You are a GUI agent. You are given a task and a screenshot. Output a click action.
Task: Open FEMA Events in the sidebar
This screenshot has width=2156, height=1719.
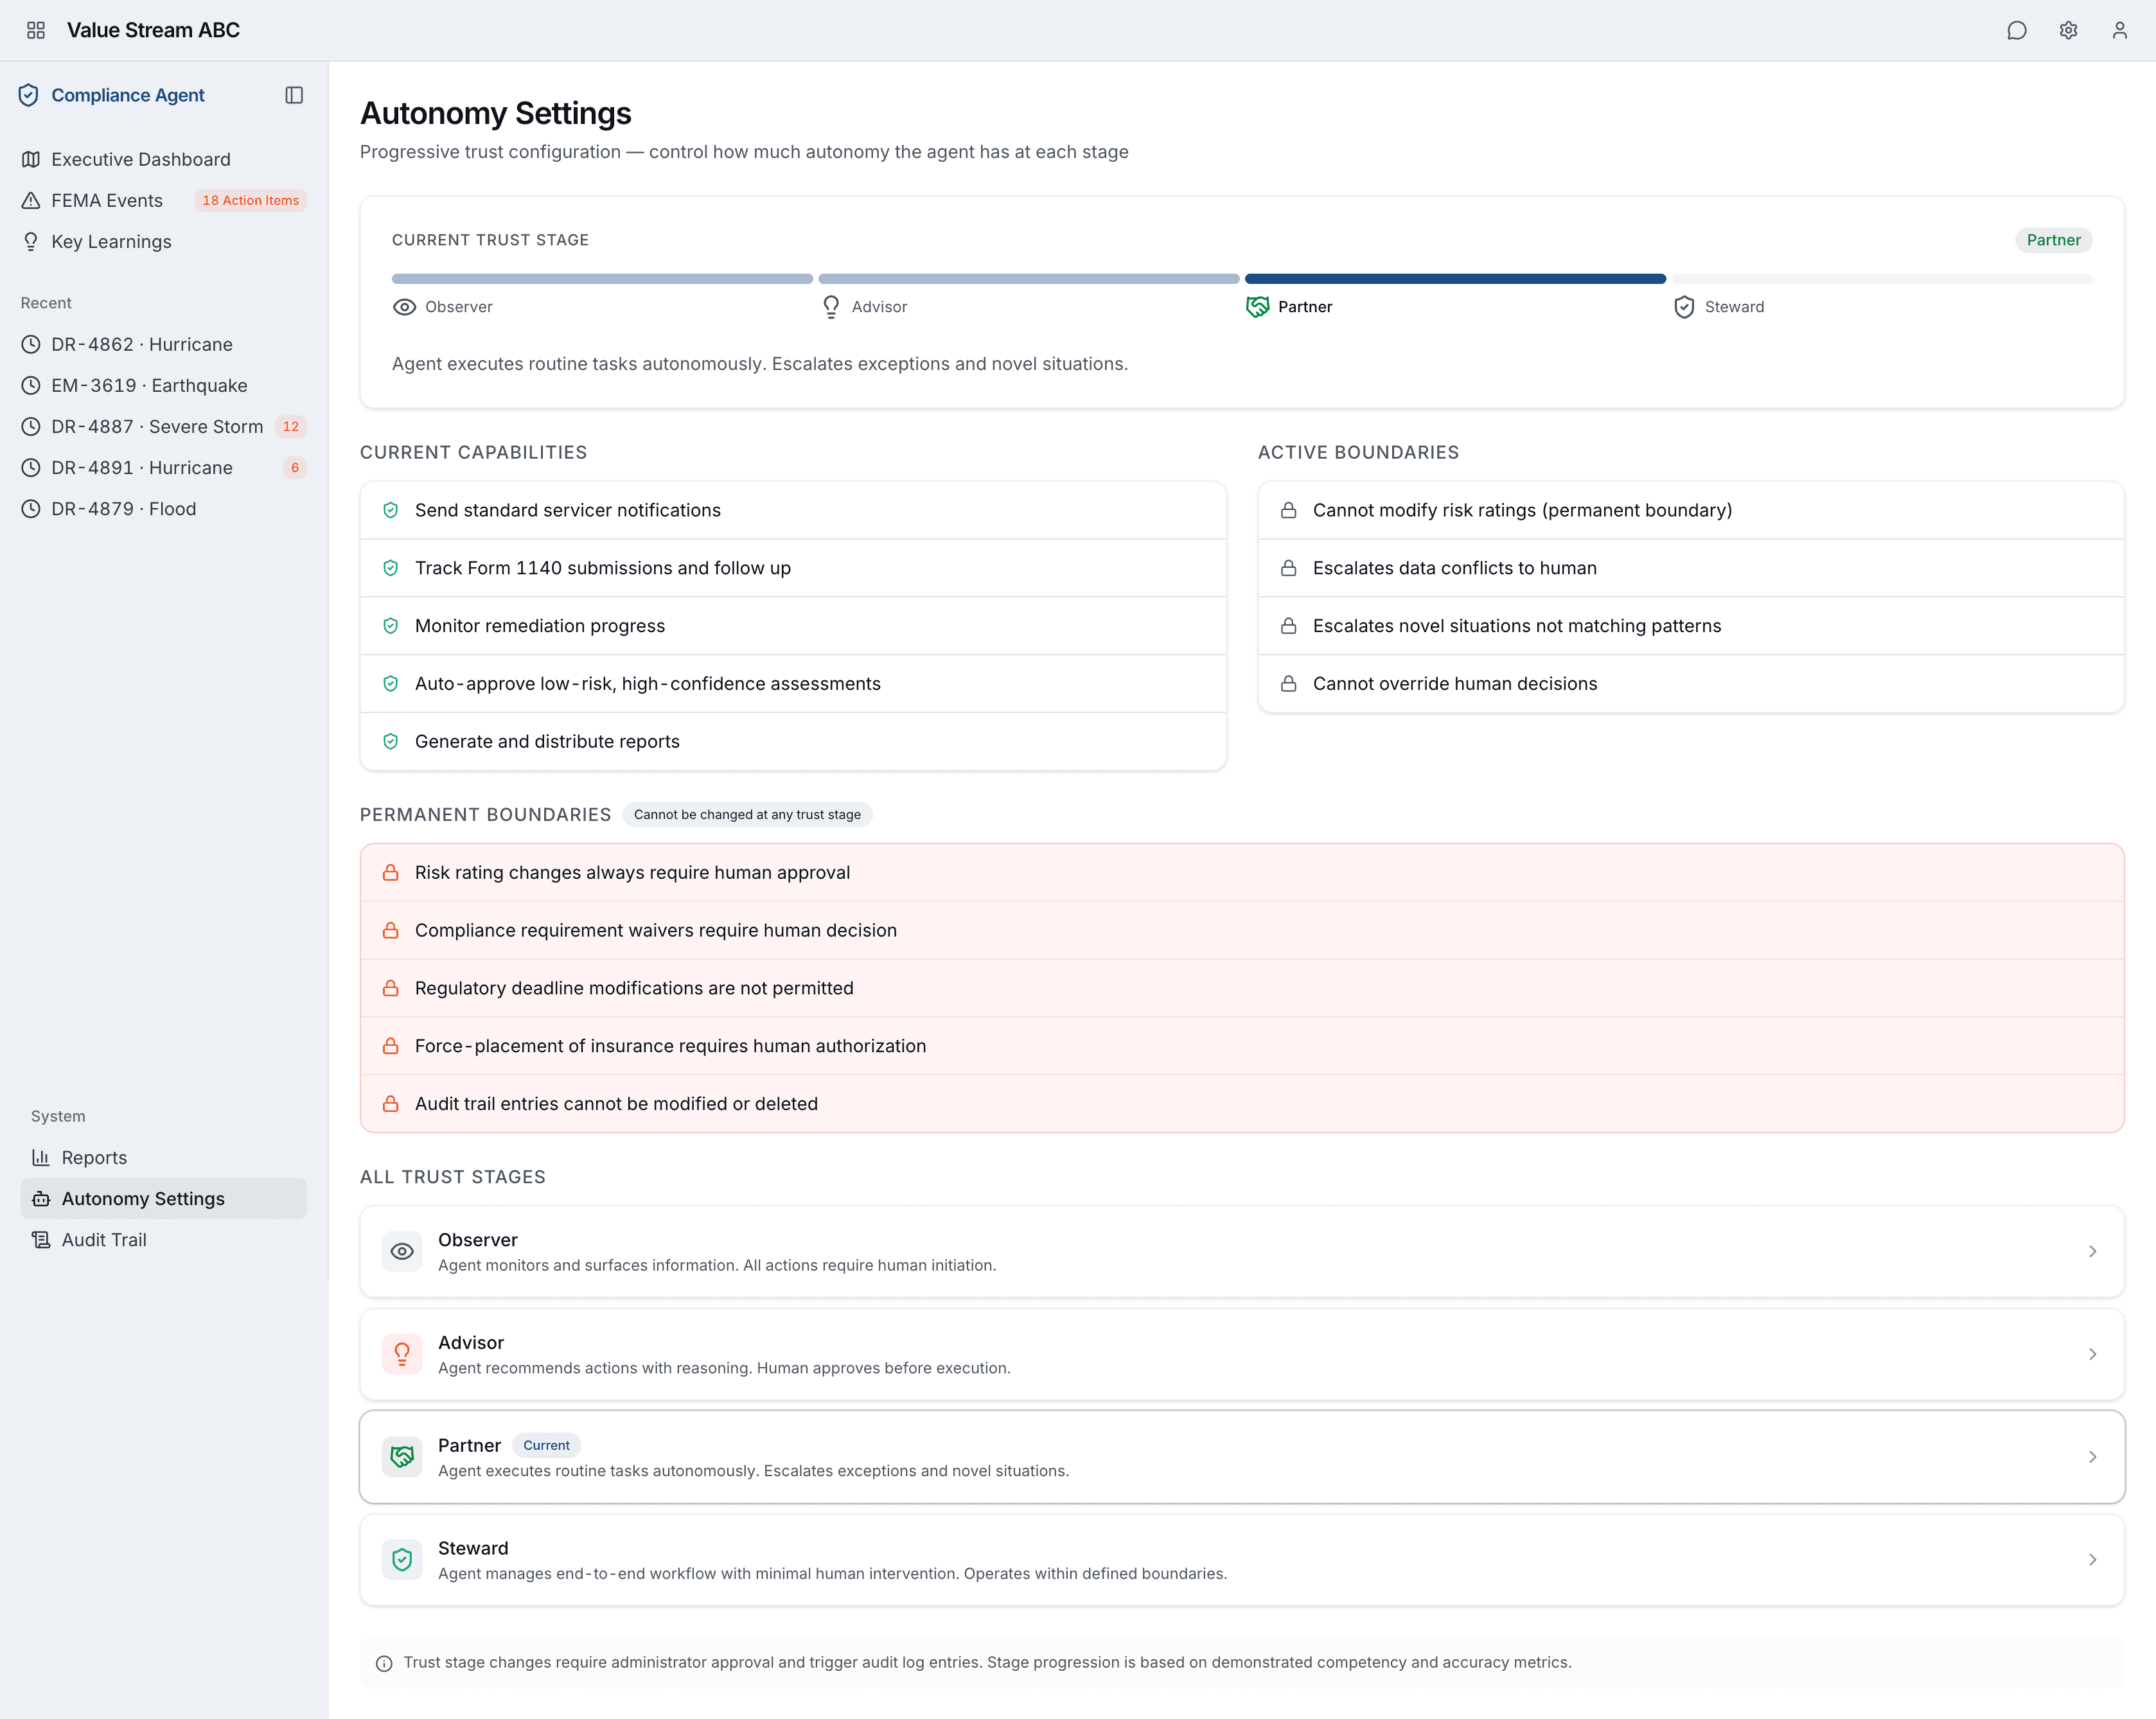point(163,200)
